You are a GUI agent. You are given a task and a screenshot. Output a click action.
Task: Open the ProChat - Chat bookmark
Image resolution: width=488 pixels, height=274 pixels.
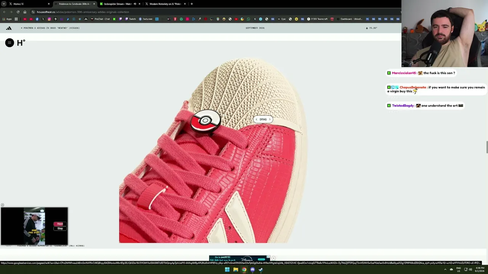coord(100,19)
